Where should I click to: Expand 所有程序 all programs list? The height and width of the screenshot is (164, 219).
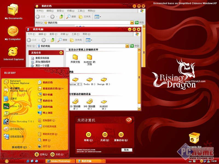21,147
